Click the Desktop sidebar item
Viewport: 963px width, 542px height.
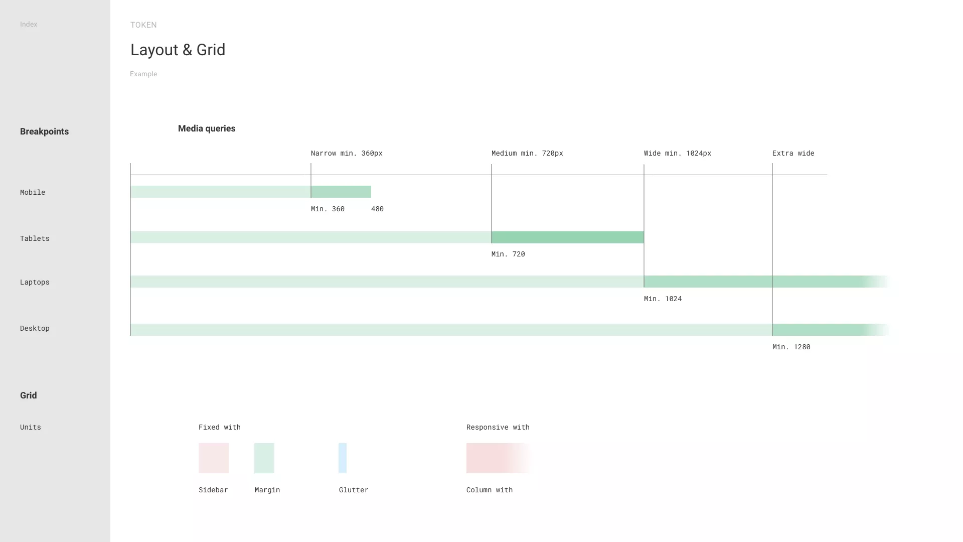[35, 328]
